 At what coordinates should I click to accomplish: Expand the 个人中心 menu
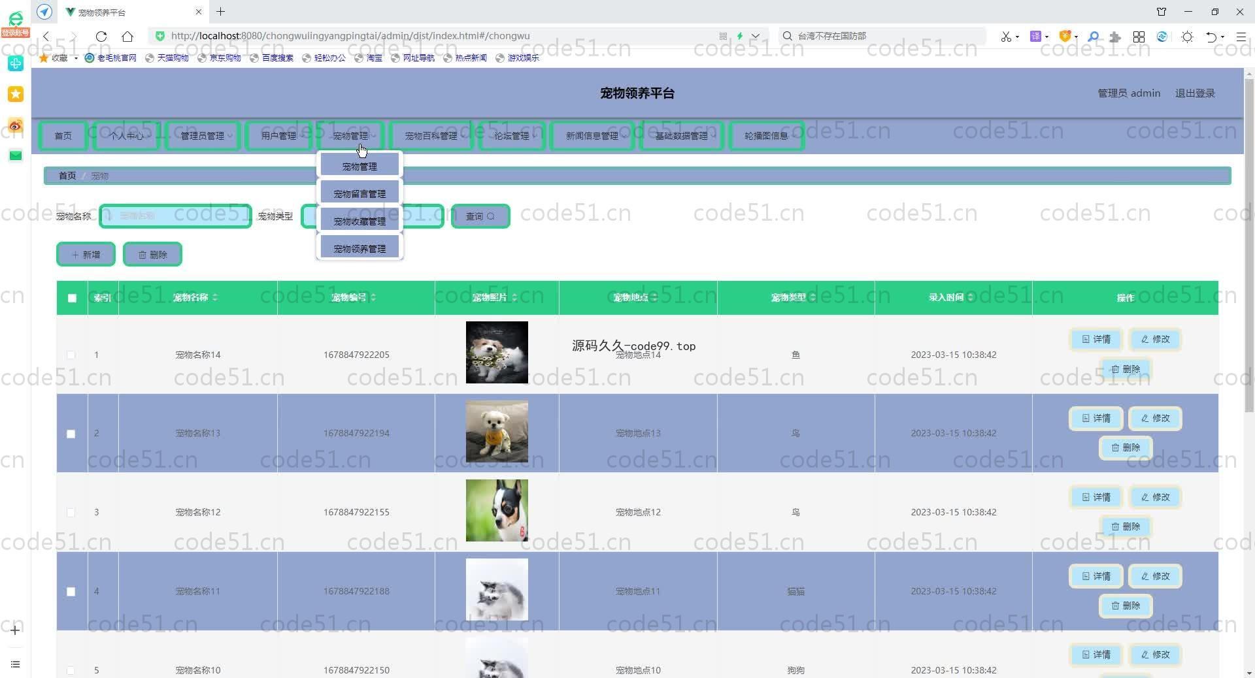126,136
